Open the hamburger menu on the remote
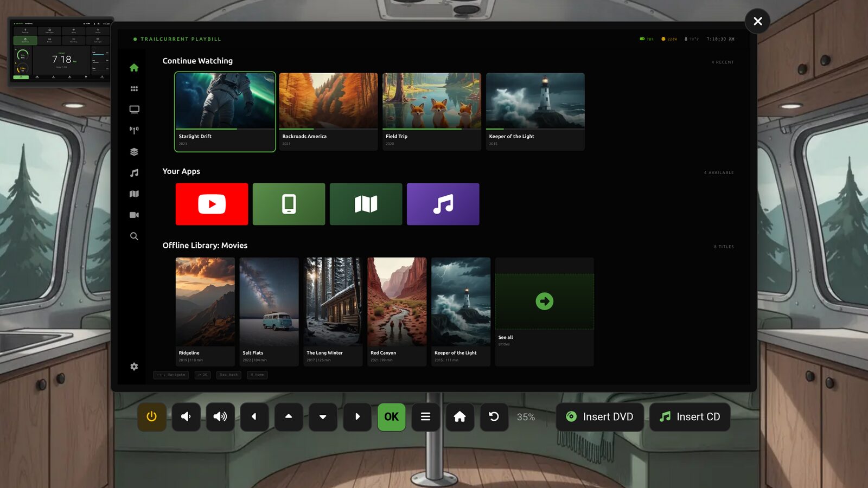The height and width of the screenshot is (488, 868). pos(425,416)
